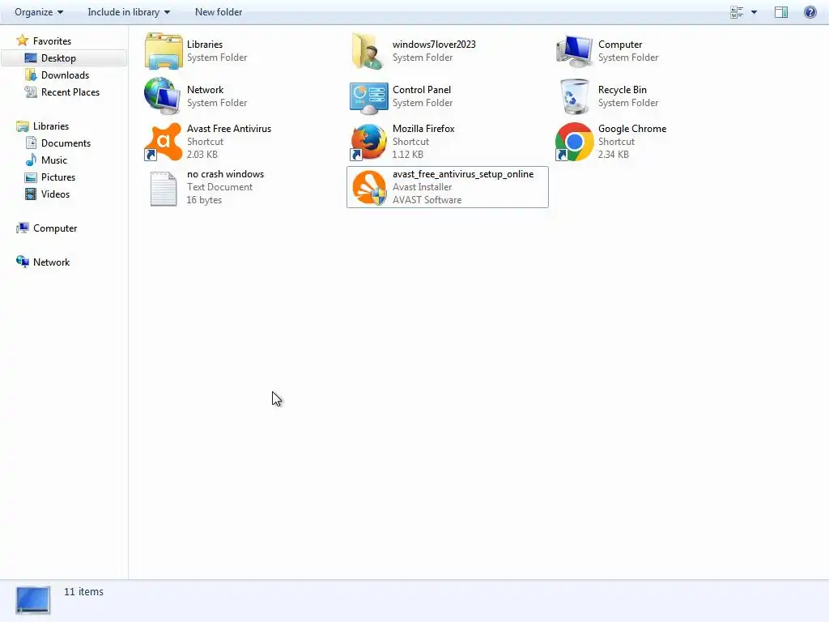Select the no crash windows text document icon
This screenshot has width=829, height=622.
(x=164, y=188)
